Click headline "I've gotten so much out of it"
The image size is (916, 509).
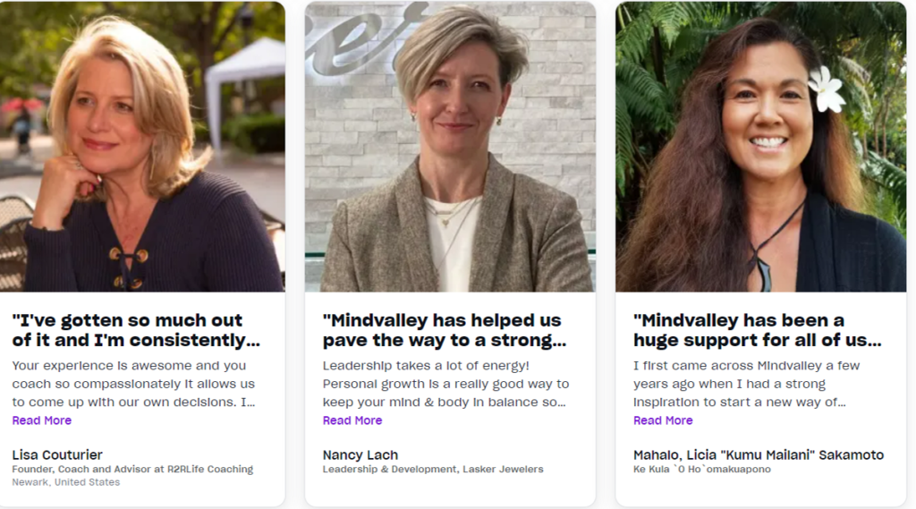136,330
